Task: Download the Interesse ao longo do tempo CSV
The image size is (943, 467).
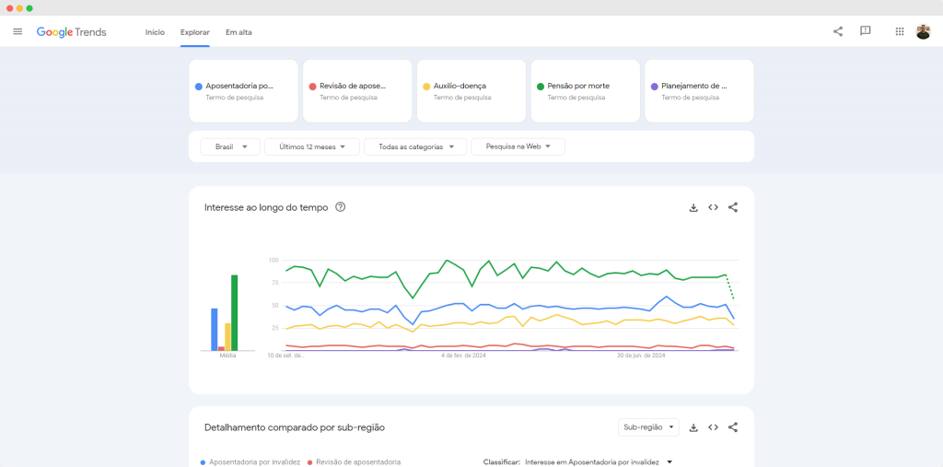Action: [x=693, y=207]
